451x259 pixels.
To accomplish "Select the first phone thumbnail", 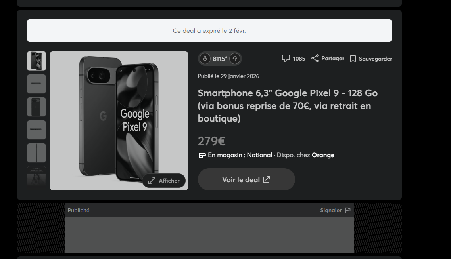I will pos(36,61).
